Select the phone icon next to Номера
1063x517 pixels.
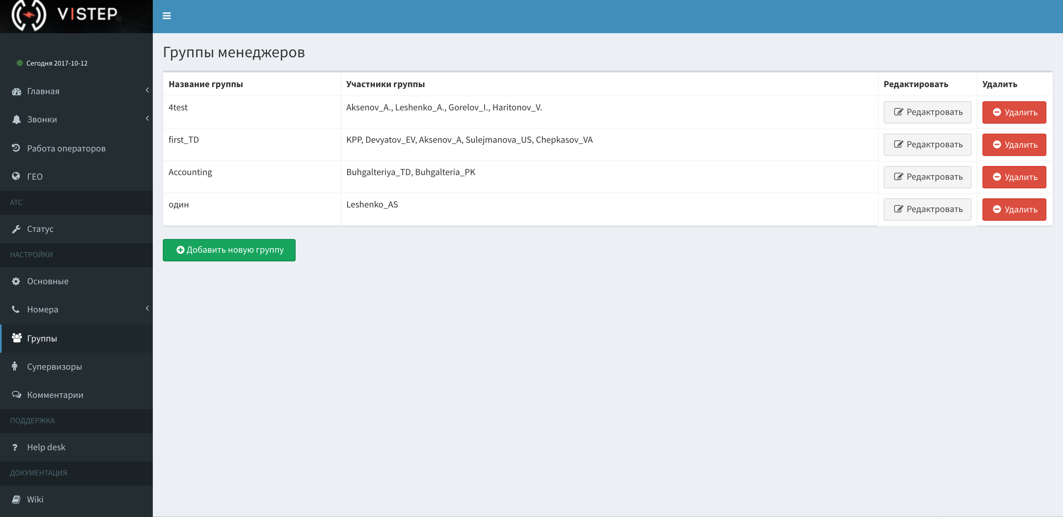click(16, 309)
